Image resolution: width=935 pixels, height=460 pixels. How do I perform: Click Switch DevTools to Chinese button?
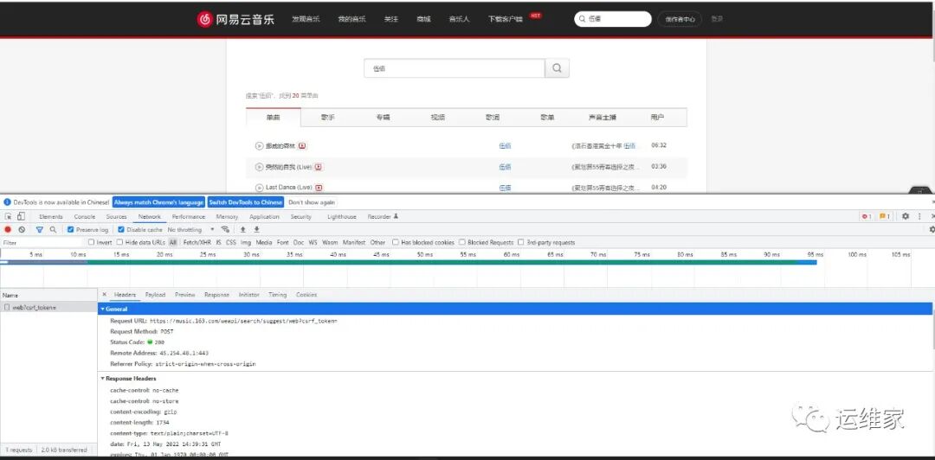[246, 202]
